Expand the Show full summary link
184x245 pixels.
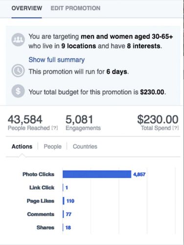tap(57, 60)
